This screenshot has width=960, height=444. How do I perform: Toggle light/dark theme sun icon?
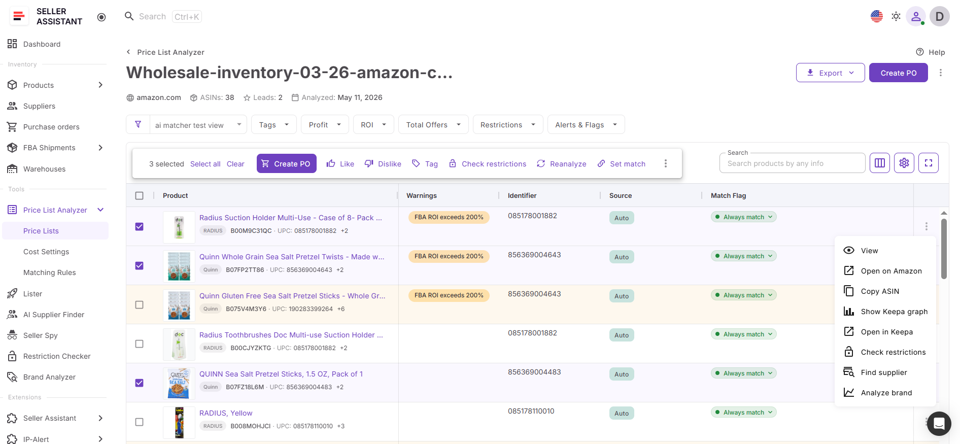[896, 16]
